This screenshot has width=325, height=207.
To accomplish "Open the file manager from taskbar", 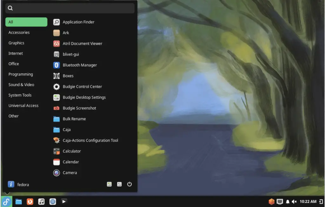I will (x=19, y=202).
